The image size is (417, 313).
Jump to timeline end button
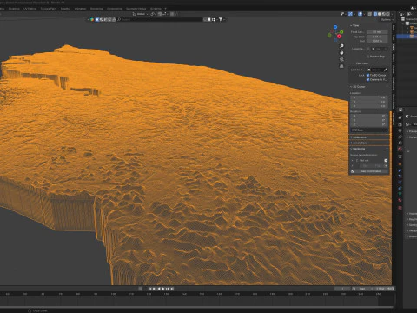(x=172, y=289)
